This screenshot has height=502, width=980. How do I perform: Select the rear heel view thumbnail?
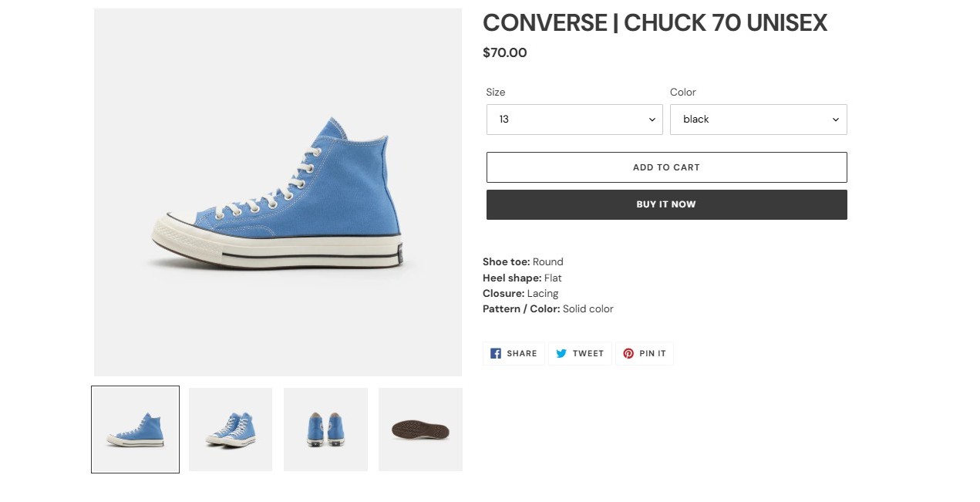(325, 430)
